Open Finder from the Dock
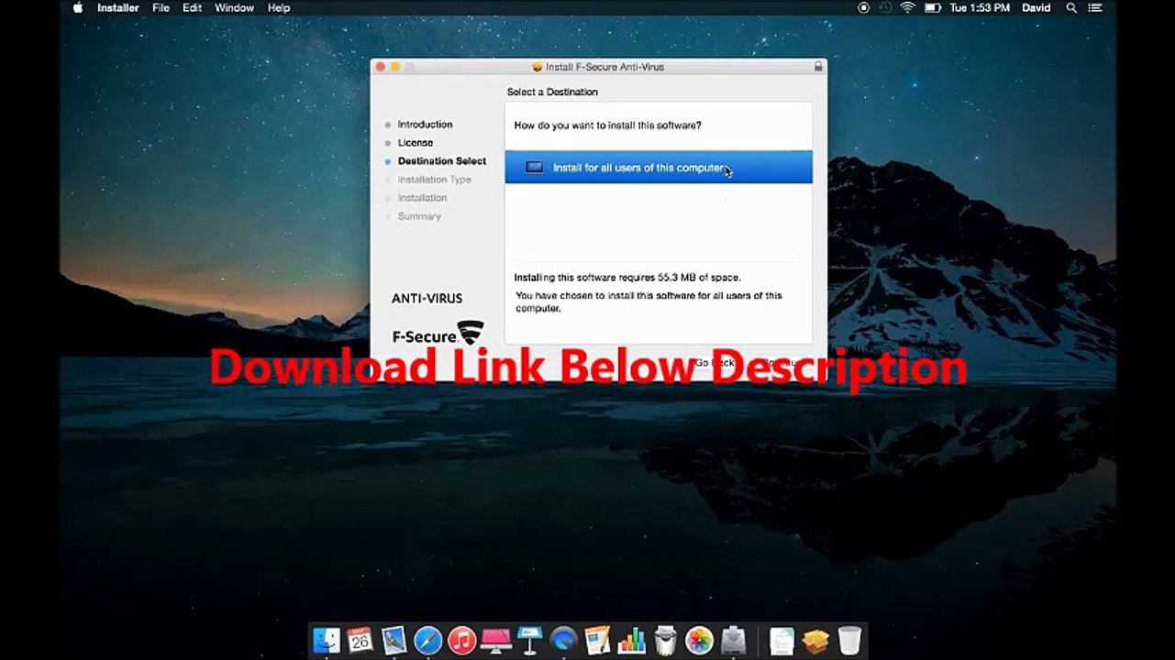1175x660 pixels. [326, 640]
